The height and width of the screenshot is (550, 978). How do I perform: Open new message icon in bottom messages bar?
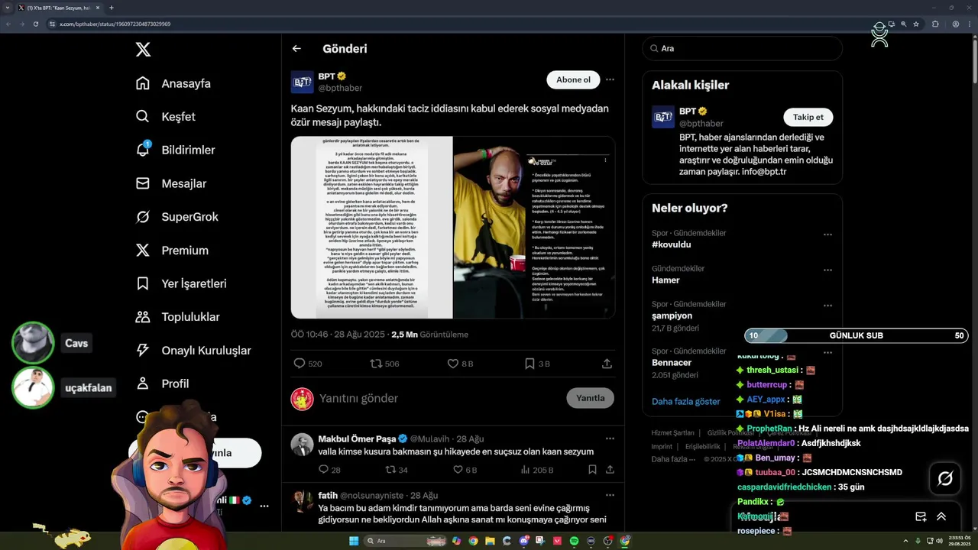coord(921,516)
